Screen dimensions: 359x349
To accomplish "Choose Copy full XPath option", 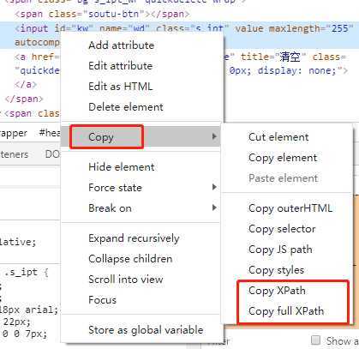I will pyautogui.click(x=286, y=311).
